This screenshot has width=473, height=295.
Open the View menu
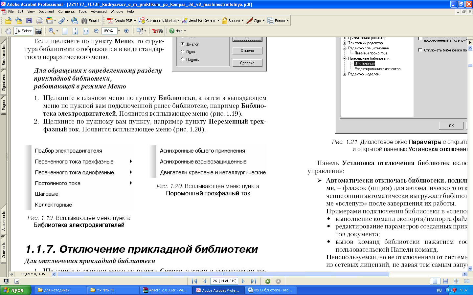coord(31,11)
